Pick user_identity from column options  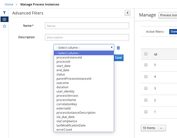84,91
